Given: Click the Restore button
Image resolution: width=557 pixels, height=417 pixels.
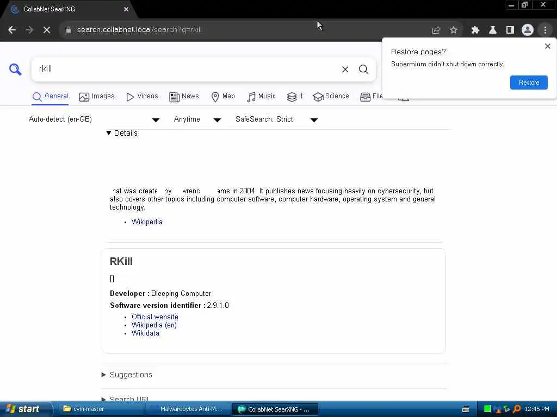Looking at the screenshot, I should click(x=529, y=83).
